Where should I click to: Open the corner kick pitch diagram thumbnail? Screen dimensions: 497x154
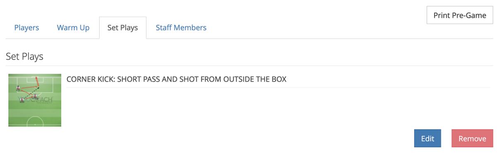[35, 100]
